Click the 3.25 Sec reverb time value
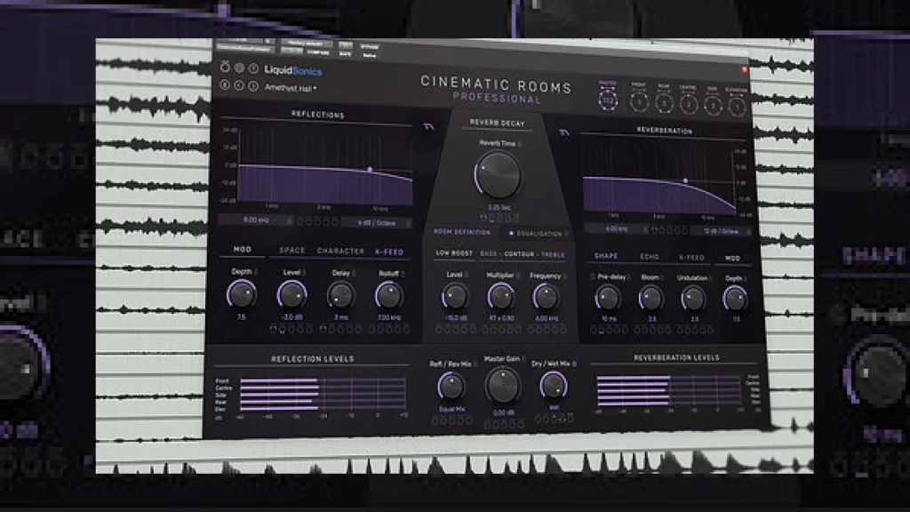910x512 pixels. click(x=499, y=207)
